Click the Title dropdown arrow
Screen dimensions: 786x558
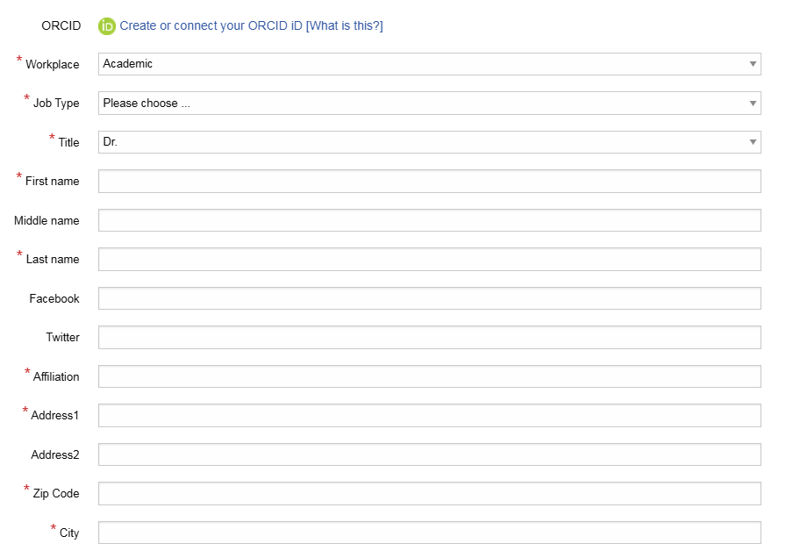pyautogui.click(x=753, y=142)
